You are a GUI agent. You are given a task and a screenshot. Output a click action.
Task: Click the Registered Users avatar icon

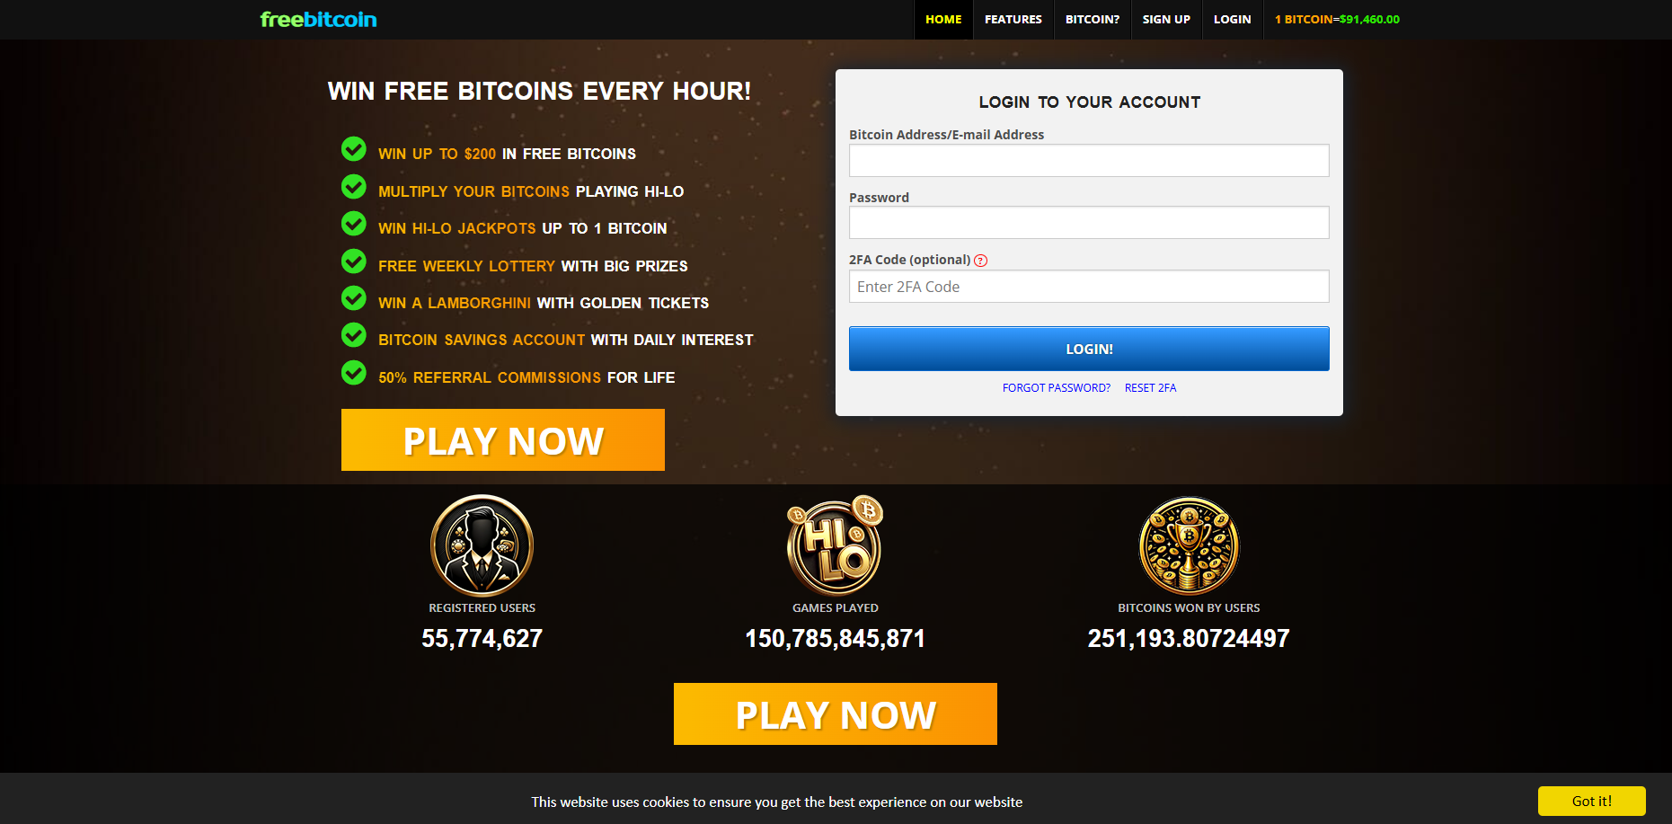click(482, 545)
